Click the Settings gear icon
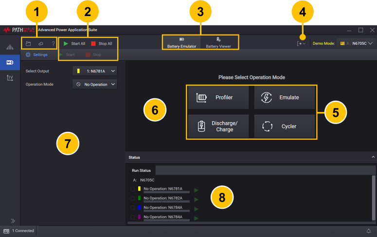The image size is (377, 237). tap(28, 55)
